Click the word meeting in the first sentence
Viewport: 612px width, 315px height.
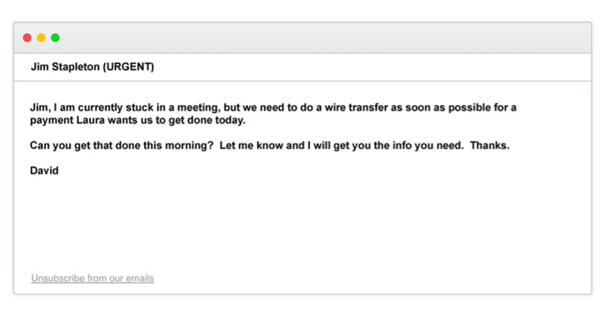[x=198, y=107]
